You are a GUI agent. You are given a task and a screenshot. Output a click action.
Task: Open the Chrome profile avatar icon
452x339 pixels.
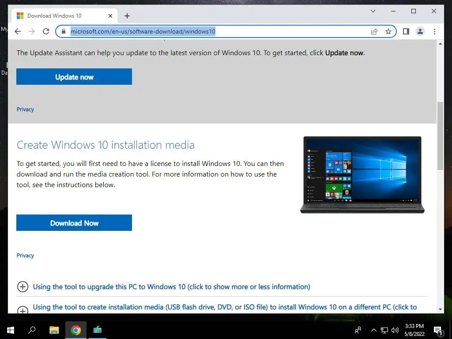[x=420, y=31]
